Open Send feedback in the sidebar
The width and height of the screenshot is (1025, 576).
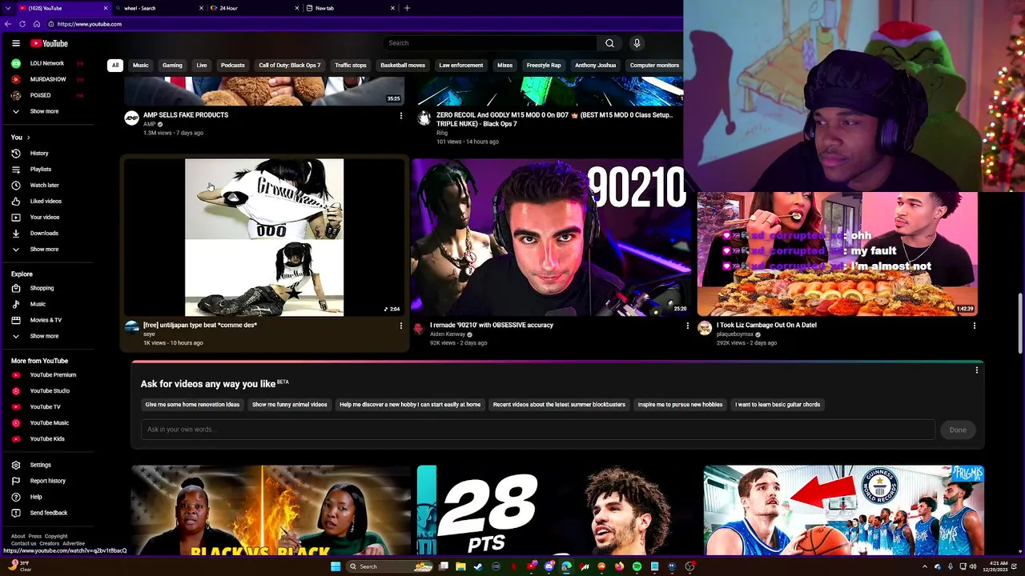point(49,513)
